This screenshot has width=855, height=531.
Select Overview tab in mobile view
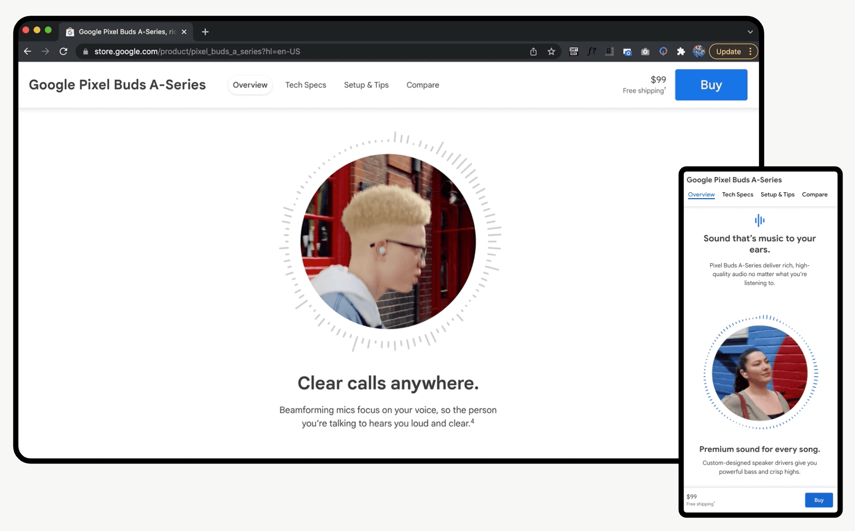coord(701,194)
